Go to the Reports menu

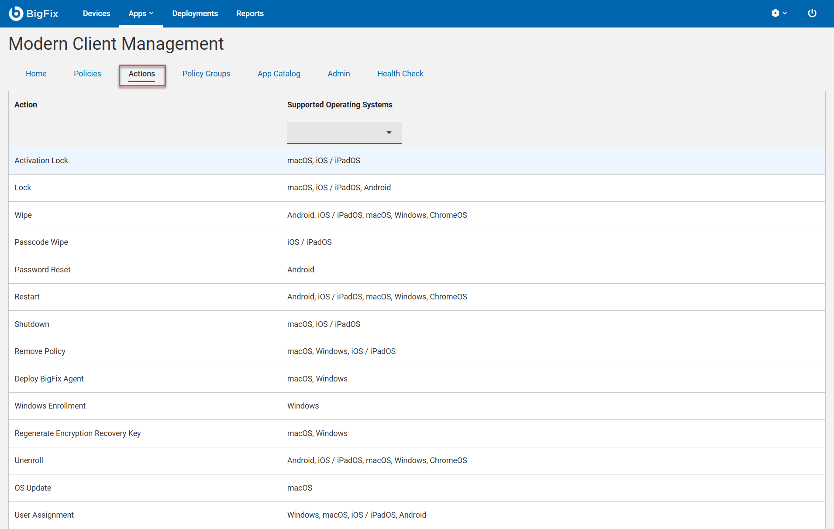pyautogui.click(x=250, y=14)
